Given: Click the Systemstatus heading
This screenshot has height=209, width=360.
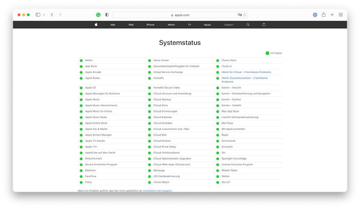Looking at the screenshot, I should [x=180, y=43].
